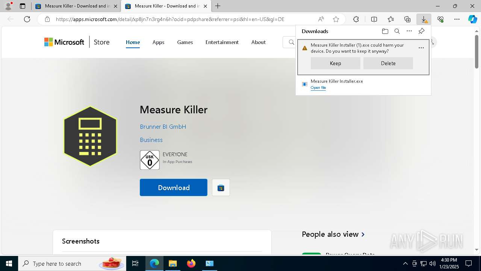Pin the Downloads panel
481x271 pixels.
coord(421,31)
